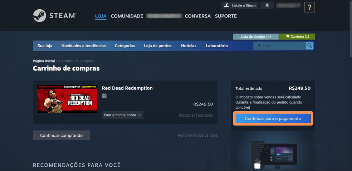Open Novidades e tendências tab

point(83,46)
